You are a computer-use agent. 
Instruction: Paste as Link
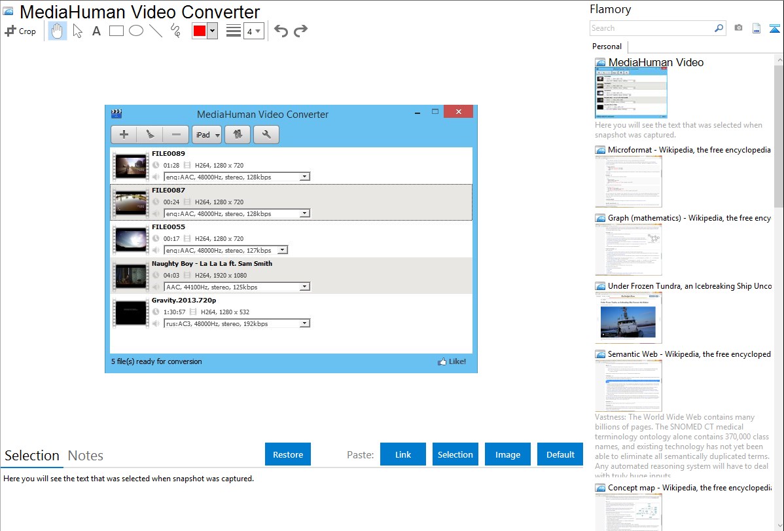click(403, 454)
